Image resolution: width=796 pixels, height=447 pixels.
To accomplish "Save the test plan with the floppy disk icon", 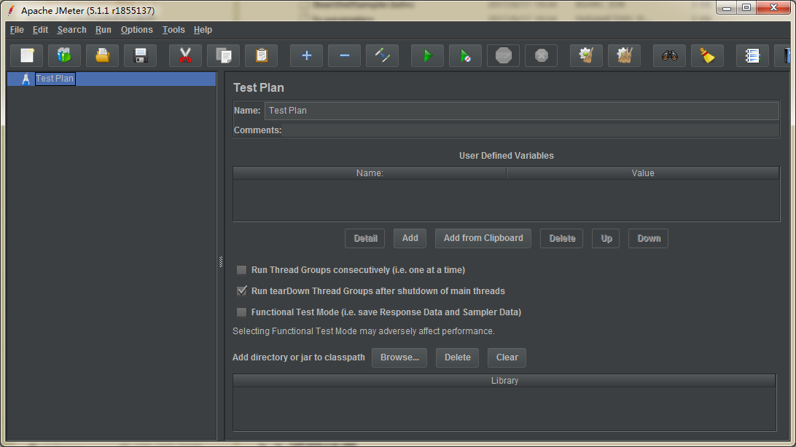I will 140,55.
